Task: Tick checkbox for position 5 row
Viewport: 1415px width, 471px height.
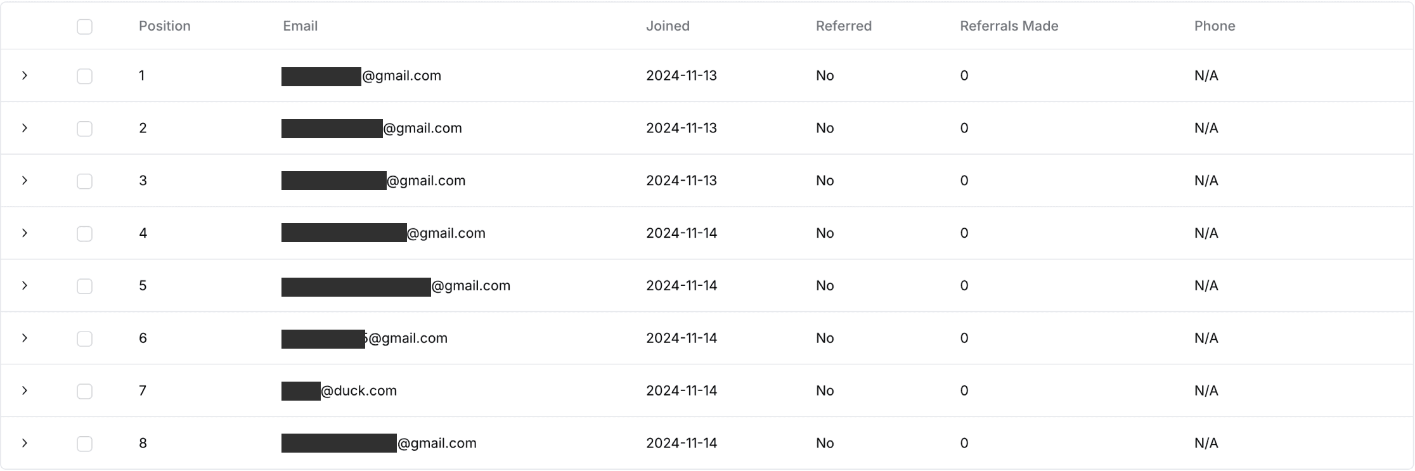Action: [84, 287]
